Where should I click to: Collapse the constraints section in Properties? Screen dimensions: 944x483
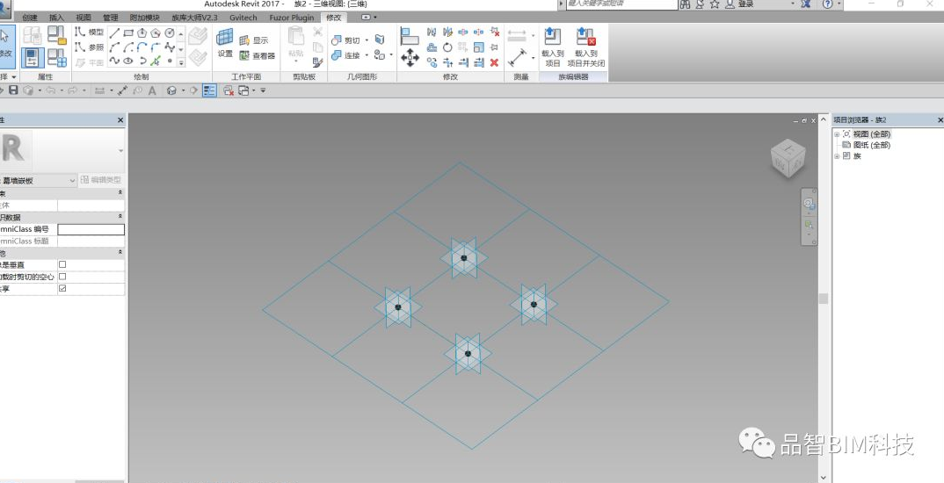[x=120, y=193]
